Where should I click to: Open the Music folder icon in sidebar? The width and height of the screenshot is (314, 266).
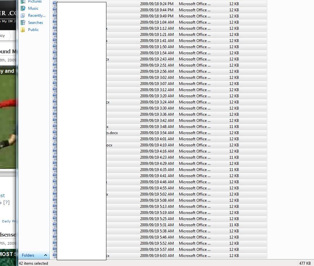23,8
